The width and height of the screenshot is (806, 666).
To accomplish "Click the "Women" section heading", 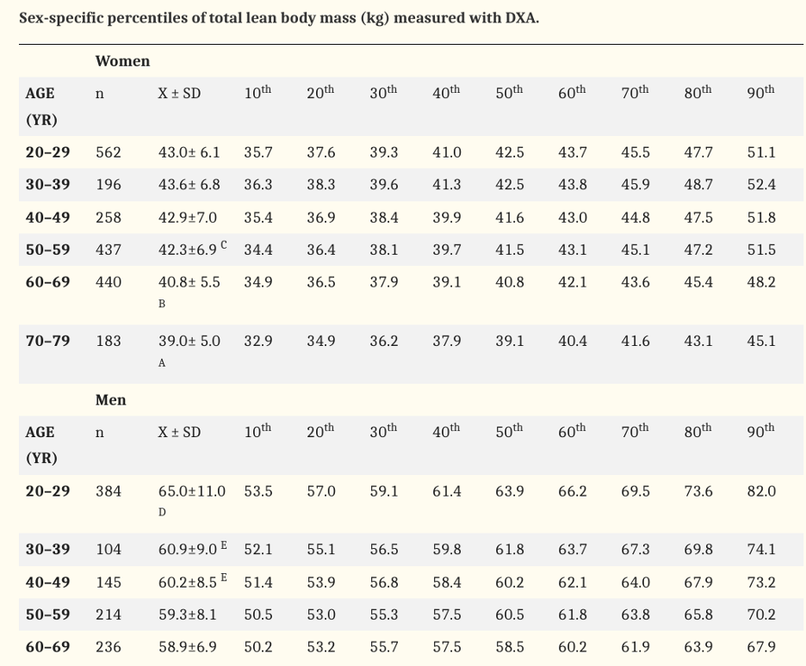I will 122,61.
